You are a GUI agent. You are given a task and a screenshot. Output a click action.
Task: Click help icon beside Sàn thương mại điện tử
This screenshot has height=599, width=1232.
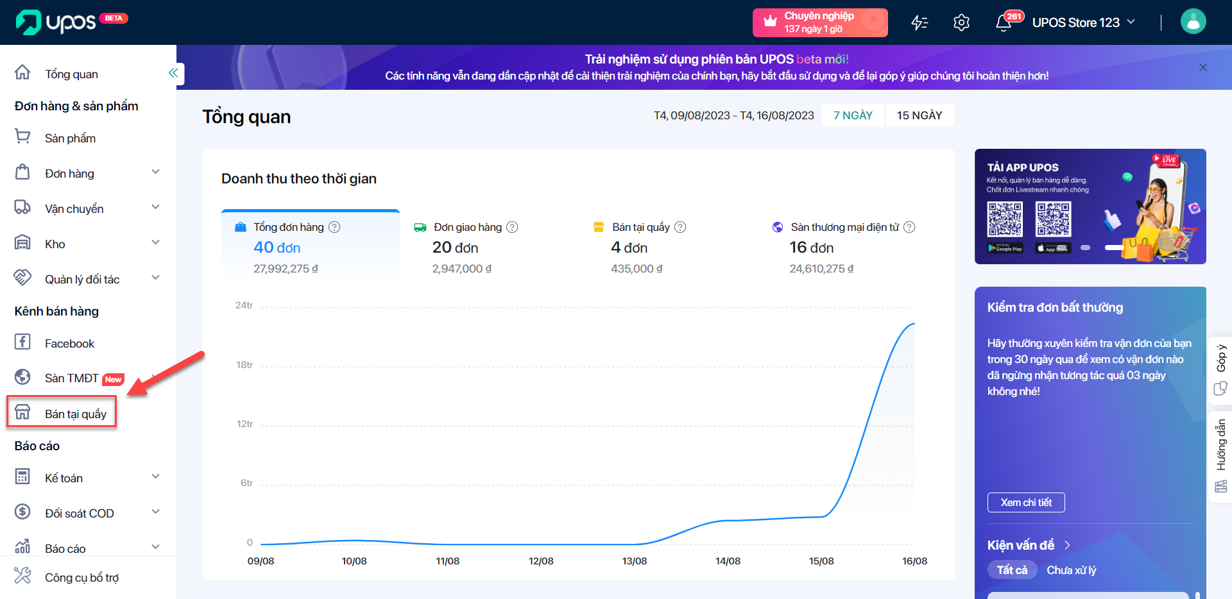(909, 227)
